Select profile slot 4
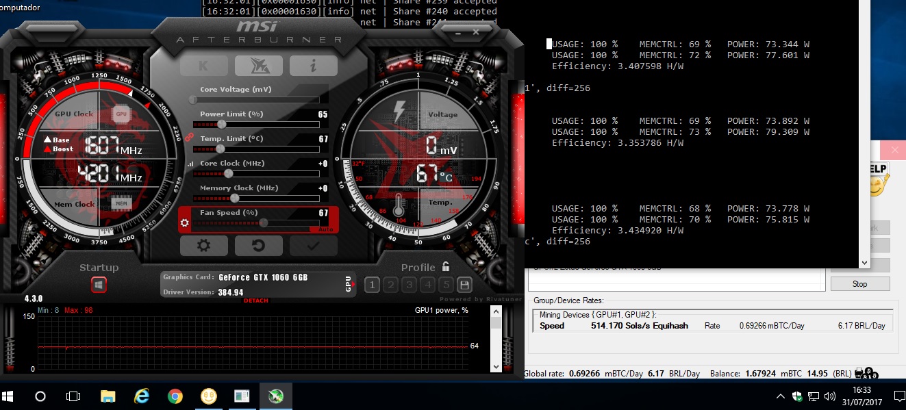The height and width of the screenshot is (410, 906). 427,285
